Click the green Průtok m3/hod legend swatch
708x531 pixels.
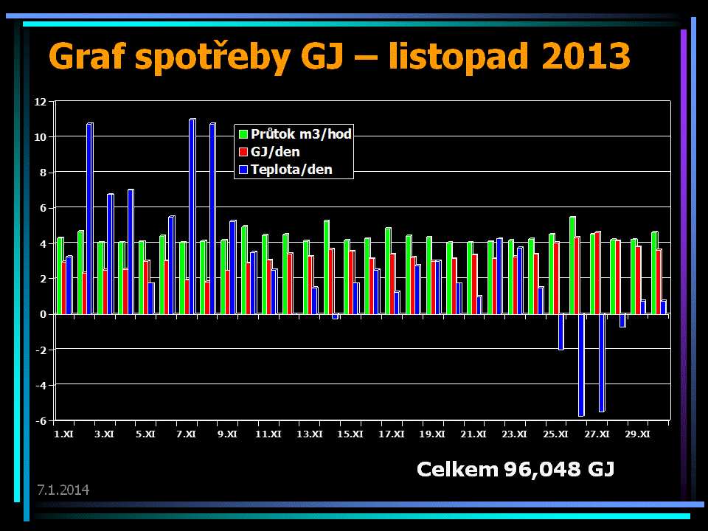pyautogui.click(x=243, y=134)
